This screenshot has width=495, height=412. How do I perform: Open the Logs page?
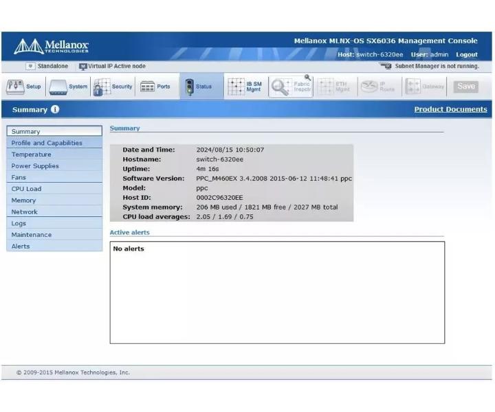tap(54, 223)
